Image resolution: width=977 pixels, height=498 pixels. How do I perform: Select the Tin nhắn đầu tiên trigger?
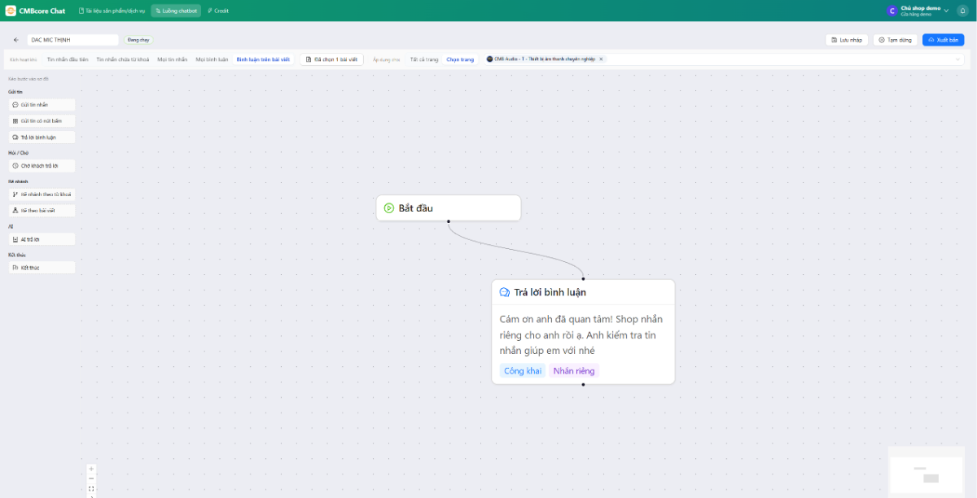pos(68,59)
